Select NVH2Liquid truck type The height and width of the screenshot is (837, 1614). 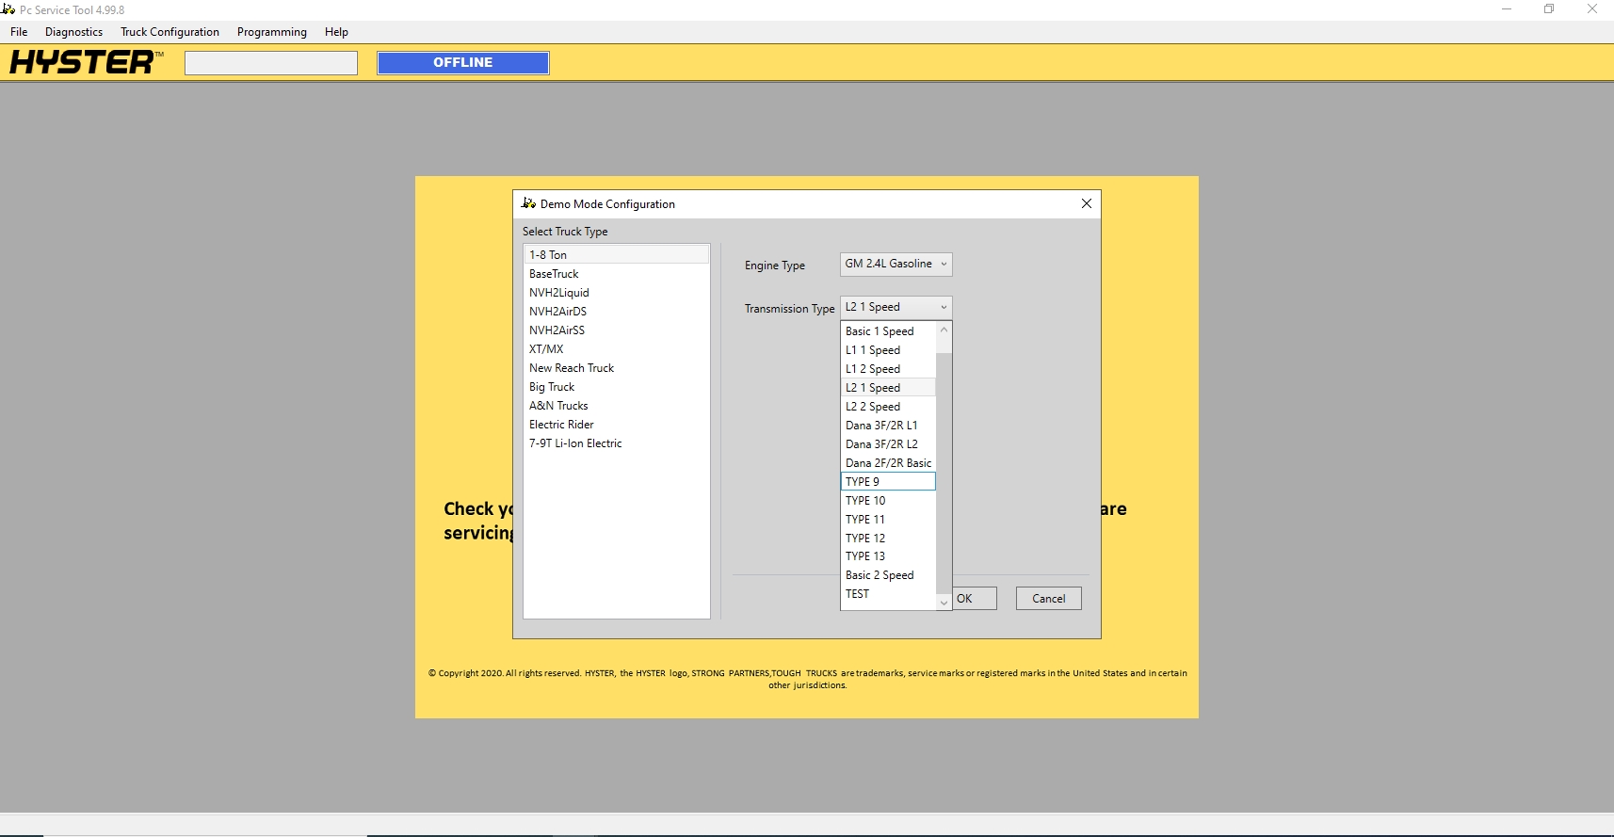pyautogui.click(x=616, y=293)
